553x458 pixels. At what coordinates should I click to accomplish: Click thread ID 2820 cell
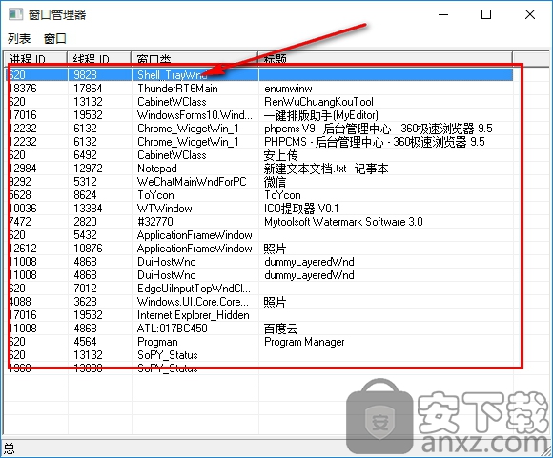(86, 222)
